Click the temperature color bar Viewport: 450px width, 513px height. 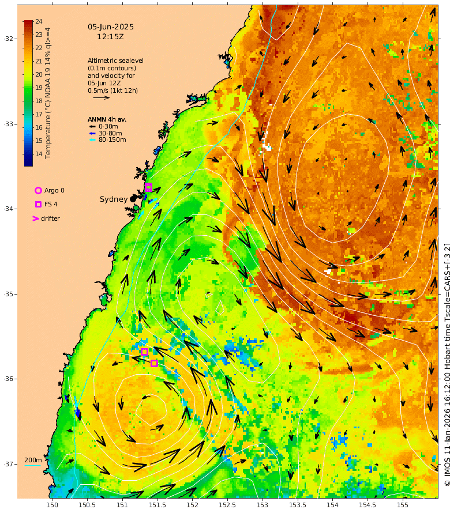(x=28, y=93)
